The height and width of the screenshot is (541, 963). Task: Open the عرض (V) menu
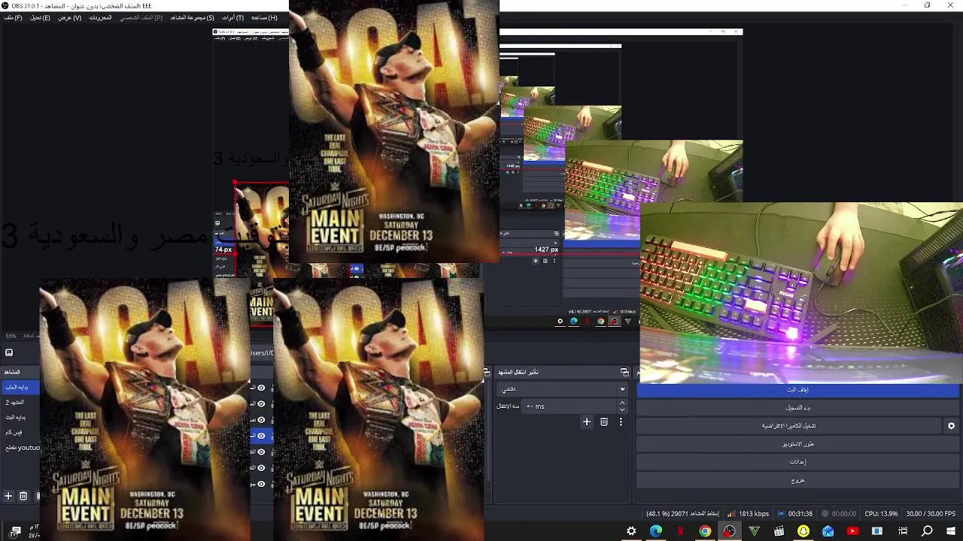70,17
